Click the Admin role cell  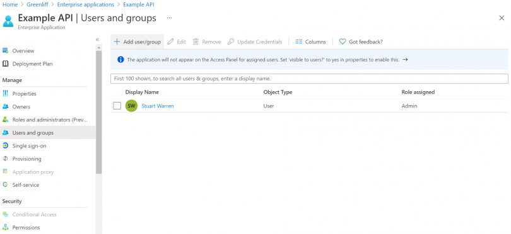tap(409, 106)
